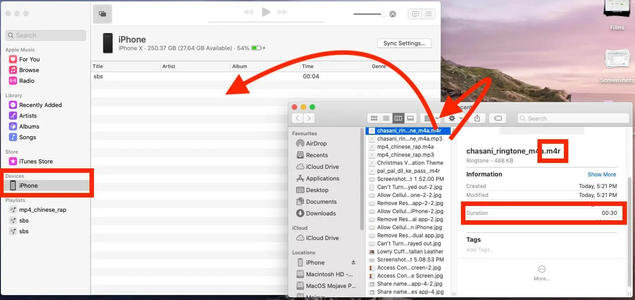Sort by the Title column header
This screenshot has width=635, height=300.
tap(125, 66)
